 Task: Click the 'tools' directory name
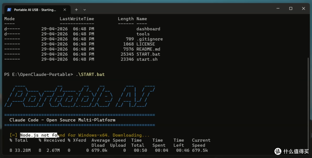143,34
